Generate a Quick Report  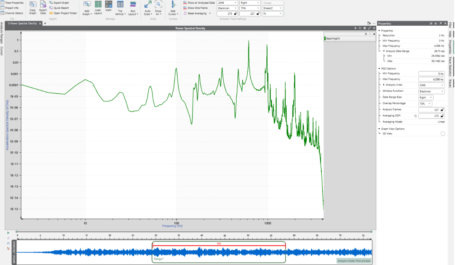59,8
